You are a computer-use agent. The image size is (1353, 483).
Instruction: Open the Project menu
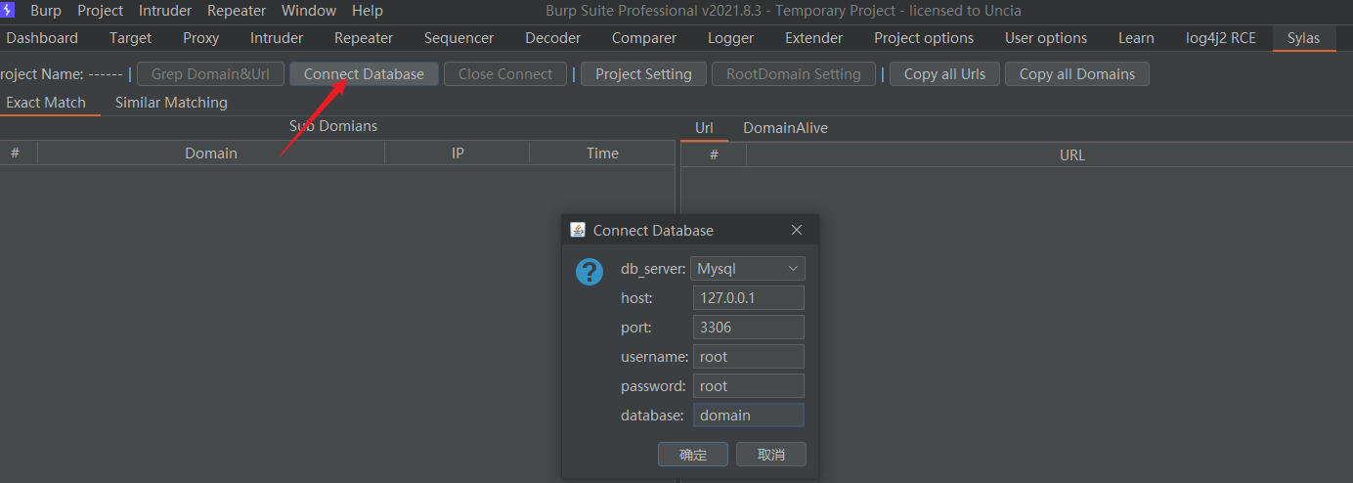(x=101, y=11)
